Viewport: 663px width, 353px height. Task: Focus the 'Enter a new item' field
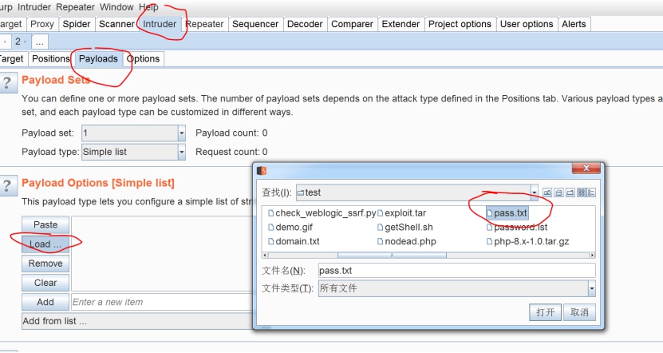pos(162,302)
